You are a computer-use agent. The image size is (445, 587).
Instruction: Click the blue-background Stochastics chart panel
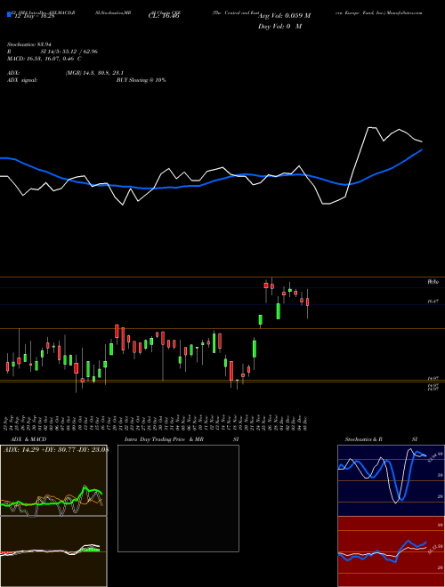pyautogui.click(x=391, y=480)
